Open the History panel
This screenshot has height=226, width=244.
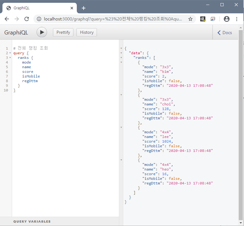coord(87,33)
